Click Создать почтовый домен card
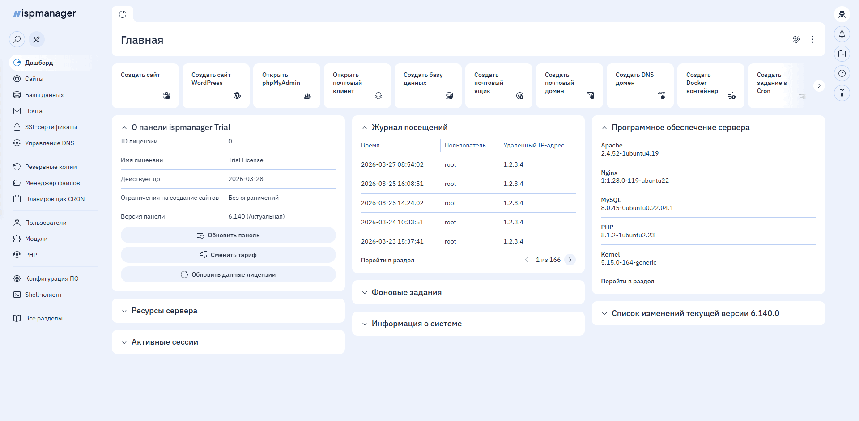Viewport: 859px width, 421px height. [x=570, y=86]
